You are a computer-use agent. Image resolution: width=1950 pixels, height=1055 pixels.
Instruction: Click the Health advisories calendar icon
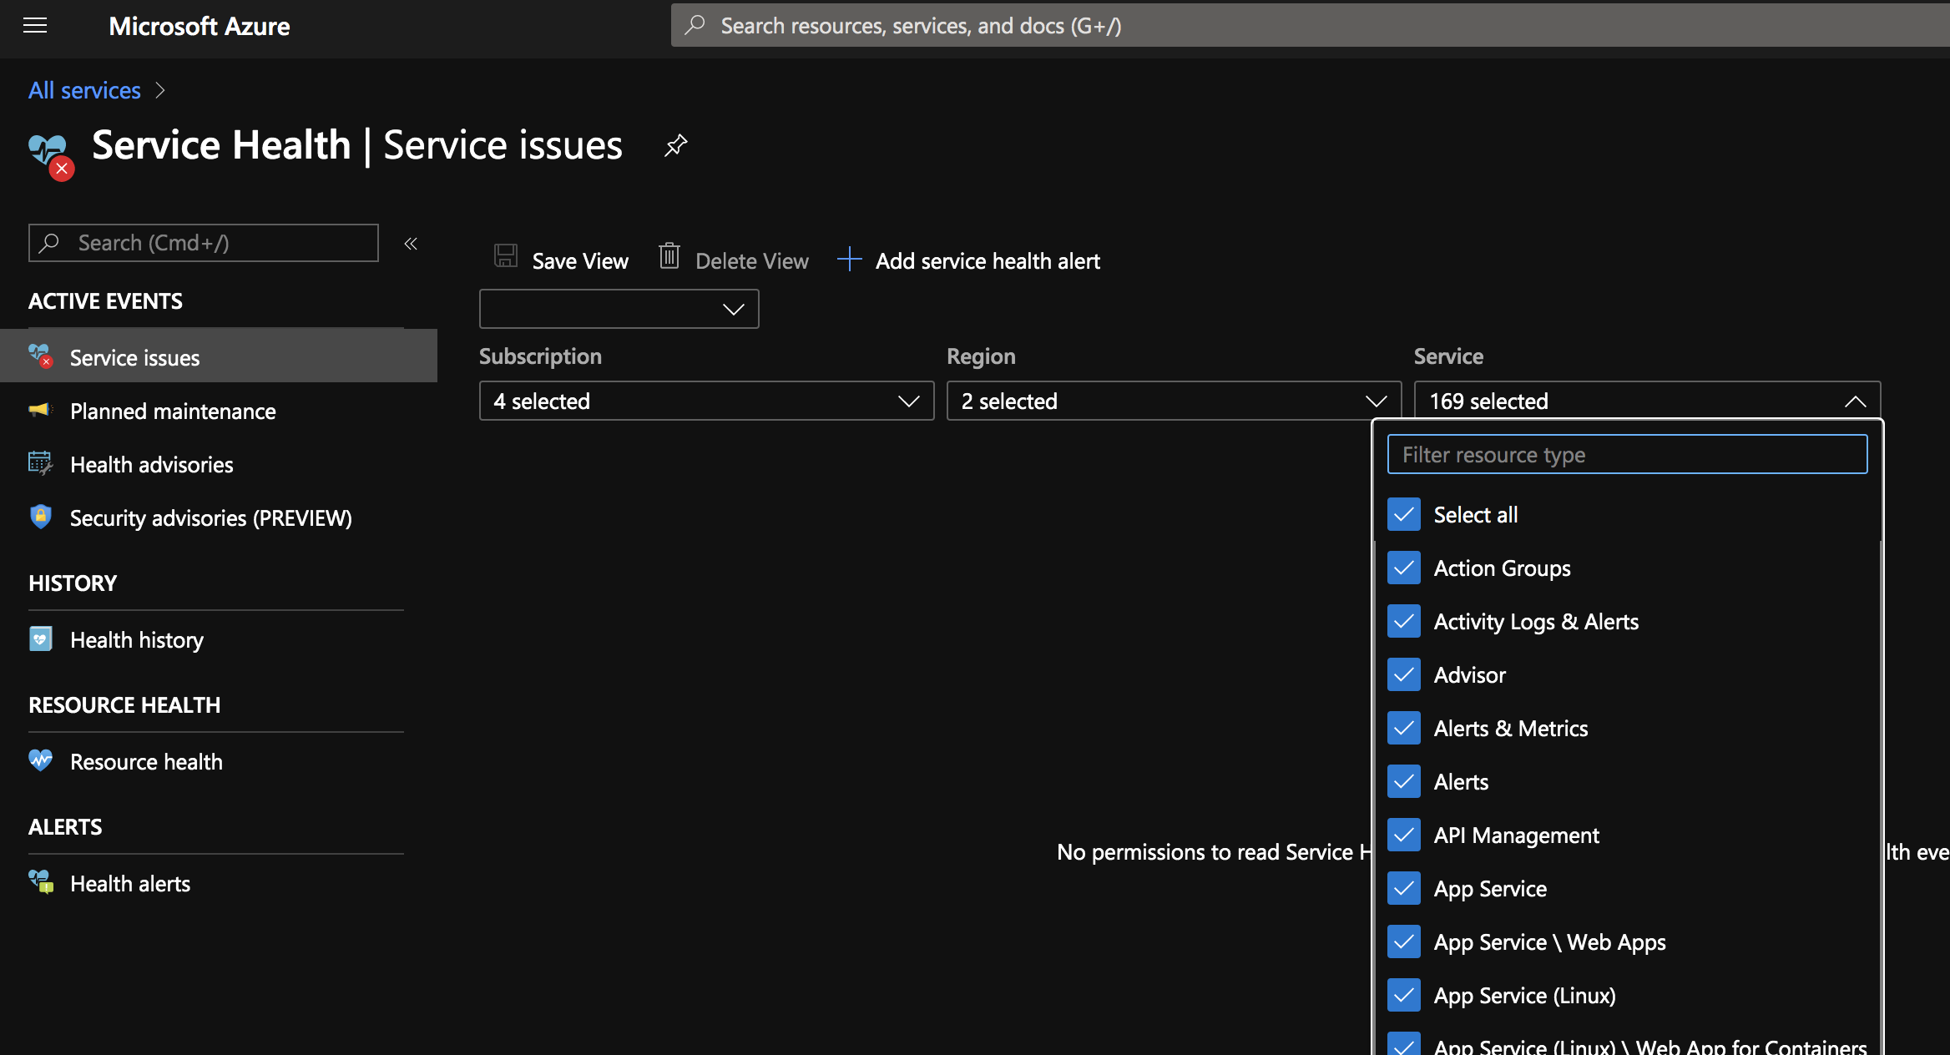pyautogui.click(x=41, y=462)
